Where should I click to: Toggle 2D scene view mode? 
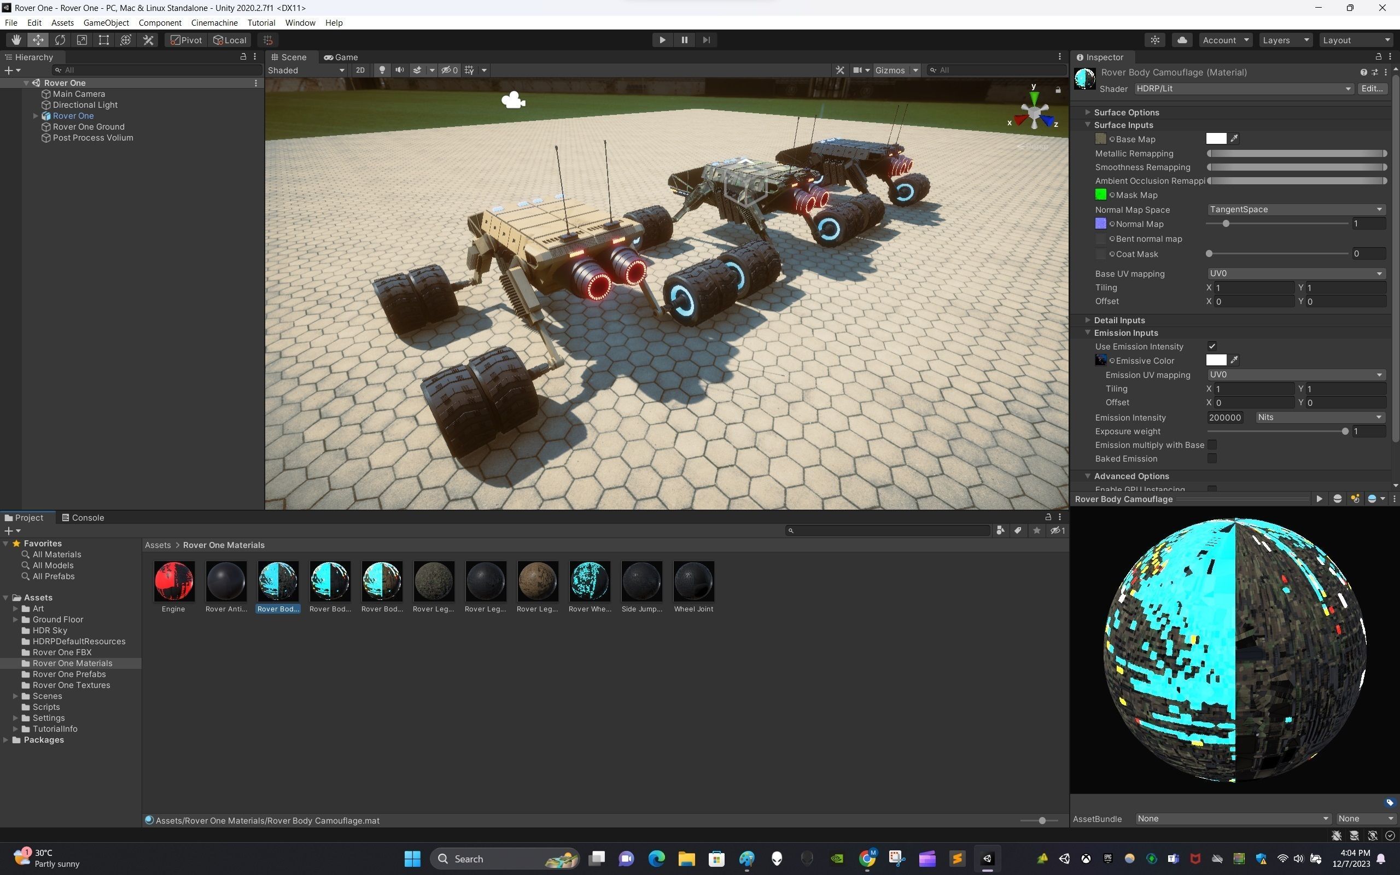pyautogui.click(x=360, y=70)
